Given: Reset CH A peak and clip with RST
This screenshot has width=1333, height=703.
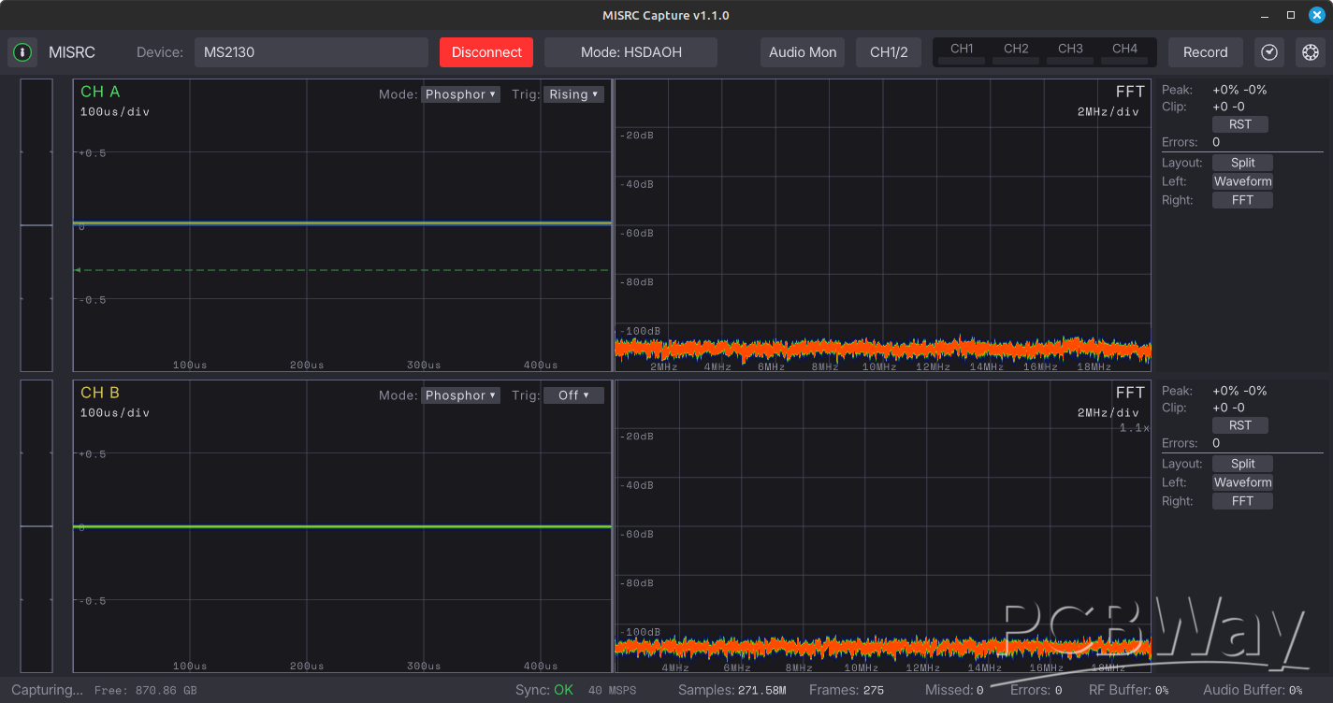Looking at the screenshot, I should [x=1240, y=124].
